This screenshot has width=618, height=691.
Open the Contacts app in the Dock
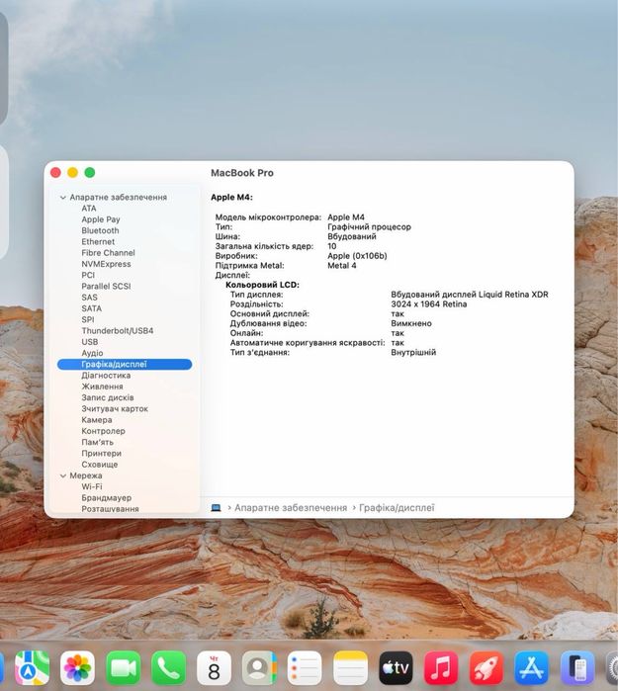tap(259, 667)
